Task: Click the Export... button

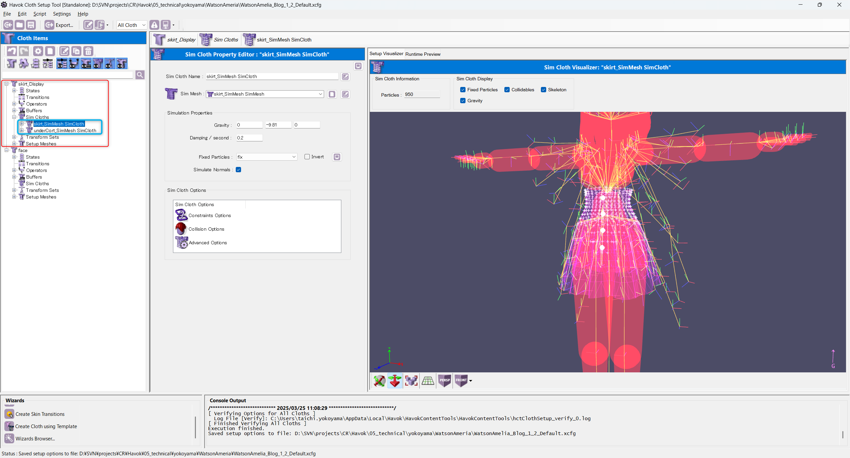Action: point(59,25)
